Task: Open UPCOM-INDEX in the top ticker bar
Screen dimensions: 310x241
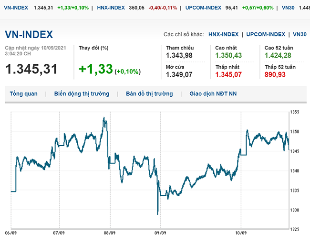Action: pos(205,8)
